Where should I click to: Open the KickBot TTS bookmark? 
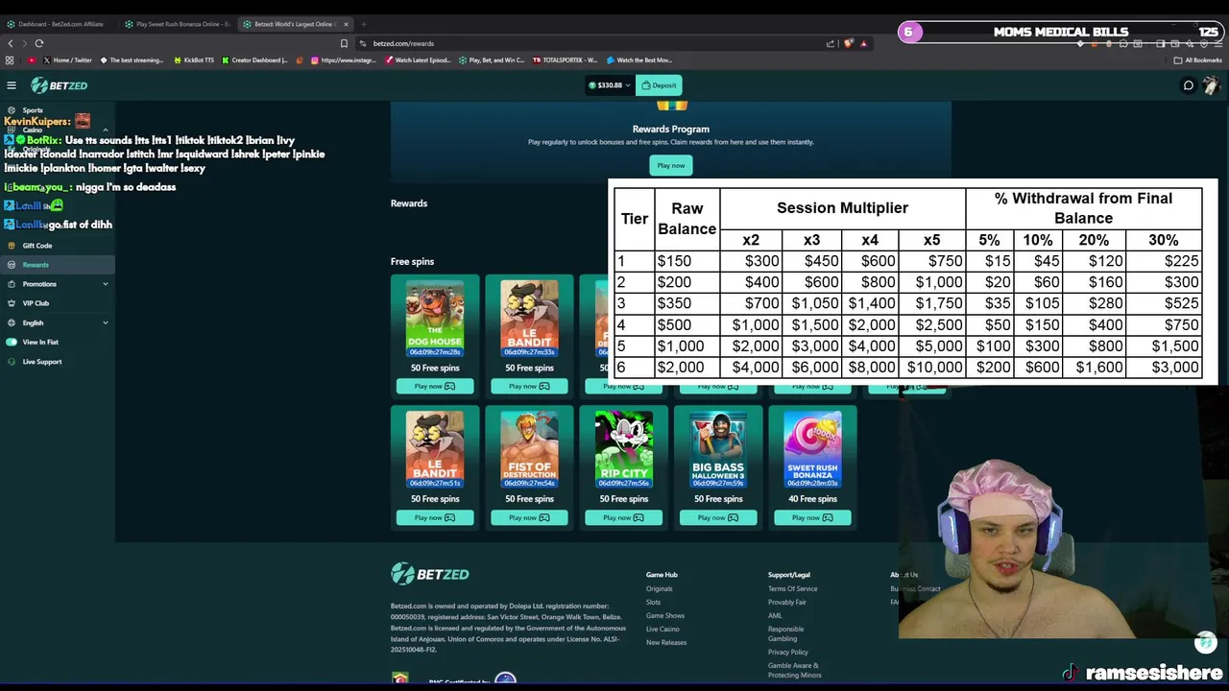click(194, 60)
